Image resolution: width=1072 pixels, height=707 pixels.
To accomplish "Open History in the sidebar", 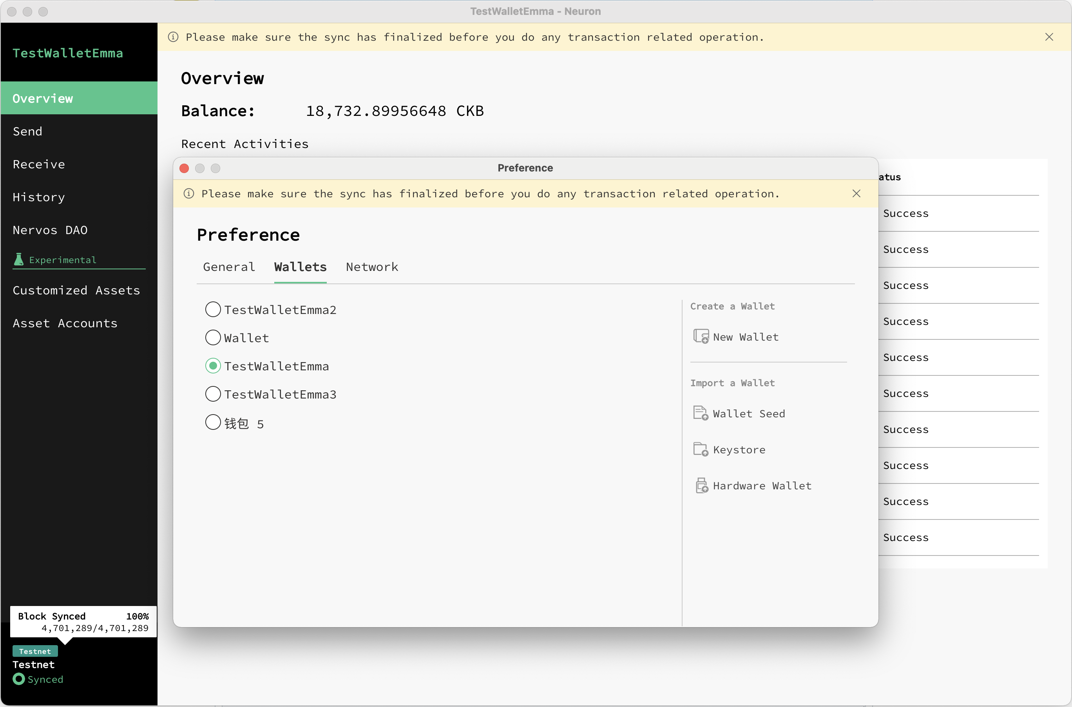I will (x=79, y=197).
